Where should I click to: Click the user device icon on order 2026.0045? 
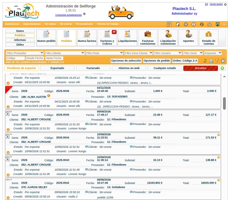[x=7, y=114]
